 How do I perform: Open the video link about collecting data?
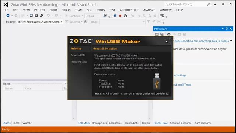tap(201, 41)
